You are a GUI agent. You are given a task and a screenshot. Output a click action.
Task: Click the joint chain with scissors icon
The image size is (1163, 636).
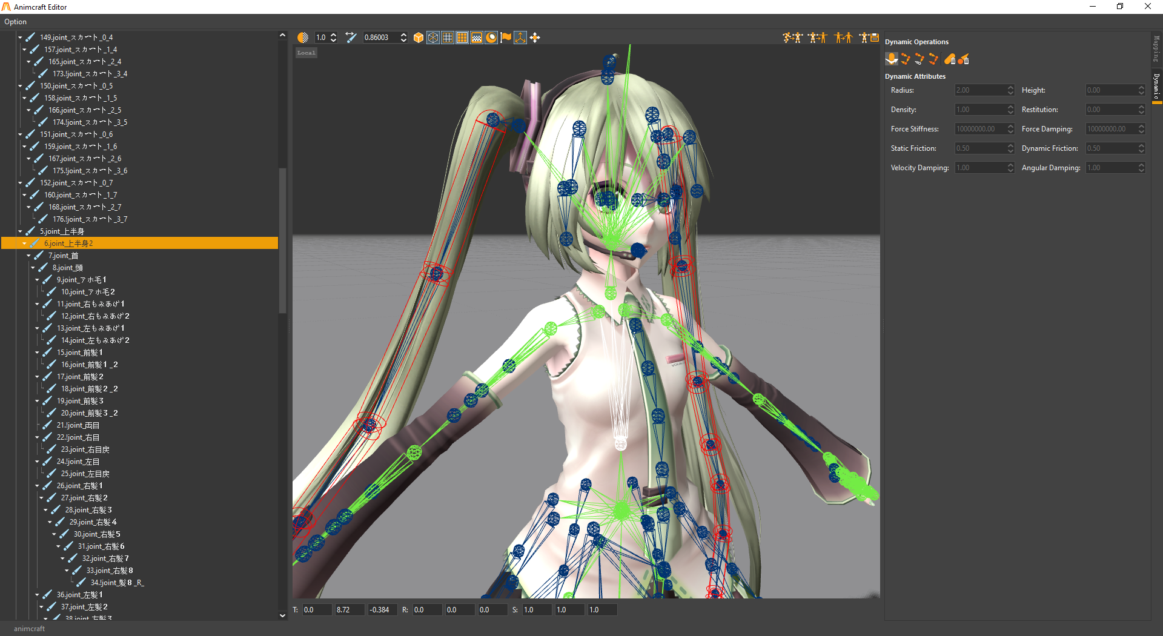(x=920, y=59)
